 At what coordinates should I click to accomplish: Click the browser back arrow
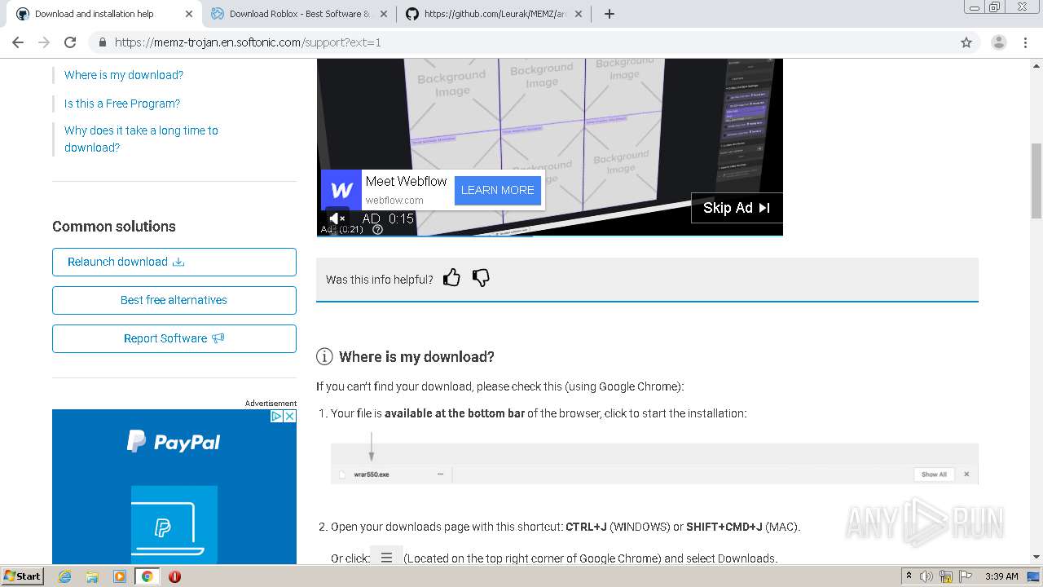(18, 42)
